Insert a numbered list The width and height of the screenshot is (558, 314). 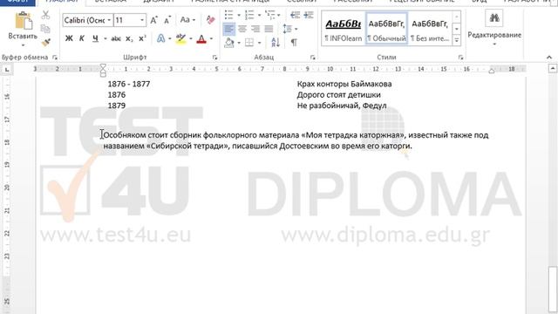[249, 15]
